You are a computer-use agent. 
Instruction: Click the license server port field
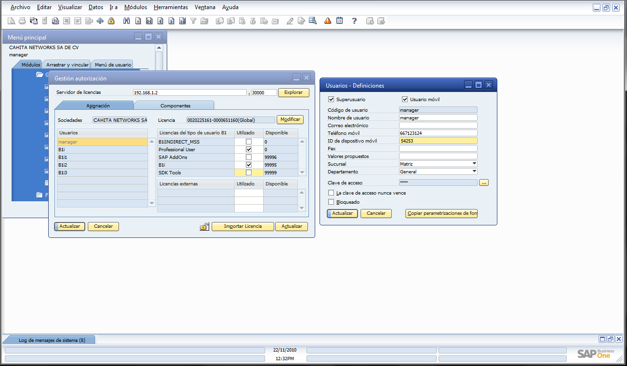pyautogui.click(x=264, y=92)
